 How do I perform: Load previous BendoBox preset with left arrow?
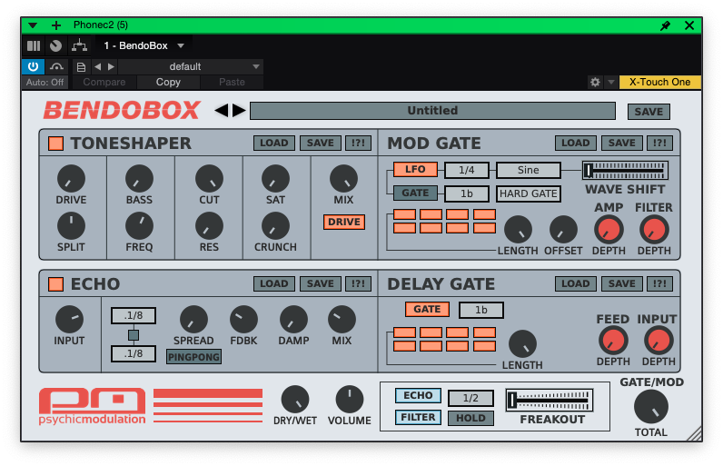click(x=222, y=110)
